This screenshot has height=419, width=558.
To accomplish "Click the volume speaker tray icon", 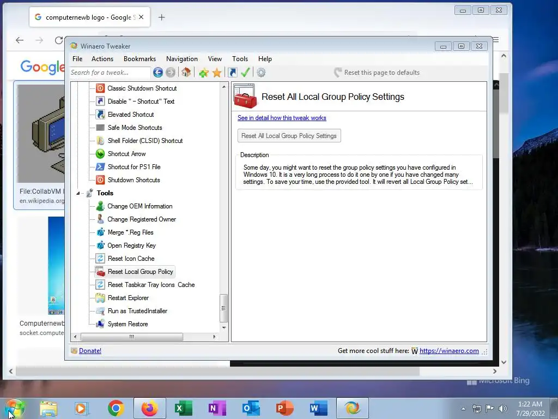I will click(503, 409).
